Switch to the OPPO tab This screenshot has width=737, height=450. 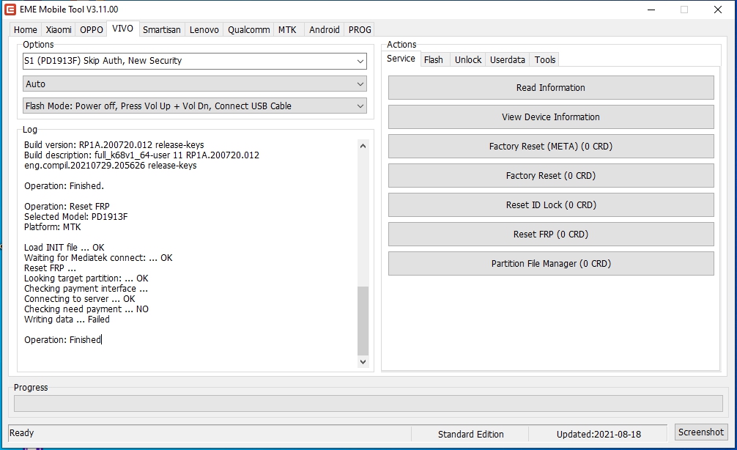91,29
